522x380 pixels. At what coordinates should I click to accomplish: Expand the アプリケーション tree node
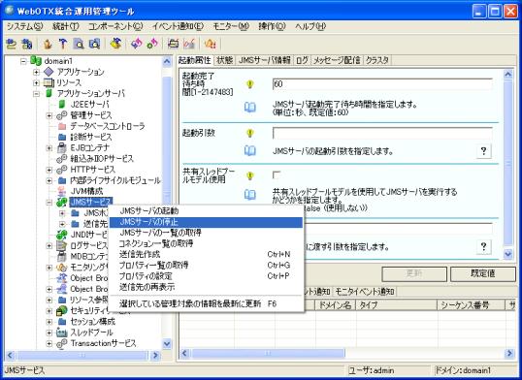click(36, 72)
